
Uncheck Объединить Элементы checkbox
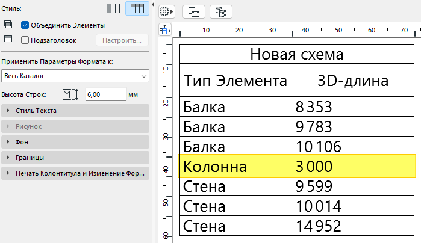click(x=25, y=25)
